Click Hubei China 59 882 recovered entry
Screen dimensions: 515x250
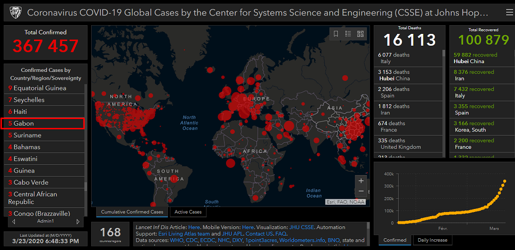[482, 58]
